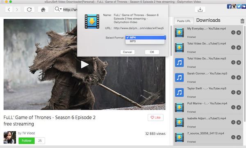Reveal Pull Marine YouTube.mp4 file
Image resolution: width=246 pixels, height=148 pixels.
tap(233, 107)
